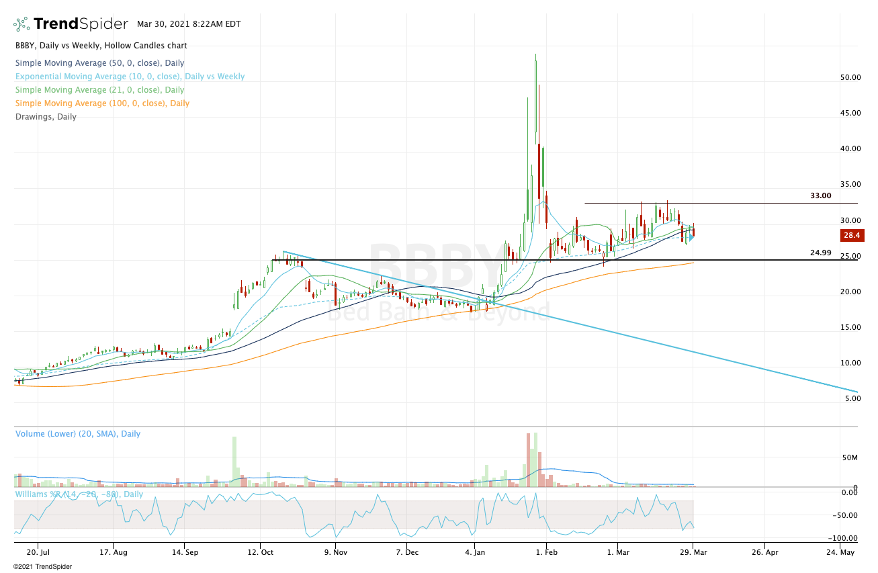Click the TrendSpider wordmark text
The width and height of the screenshot is (878, 573).
coord(81,24)
